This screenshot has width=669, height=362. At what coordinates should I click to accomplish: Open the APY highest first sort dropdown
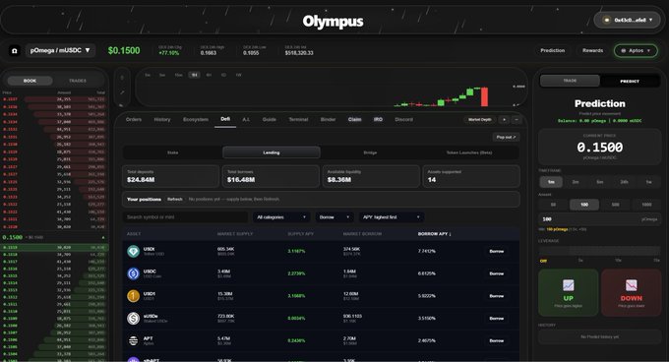pyautogui.click(x=392, y=217)
